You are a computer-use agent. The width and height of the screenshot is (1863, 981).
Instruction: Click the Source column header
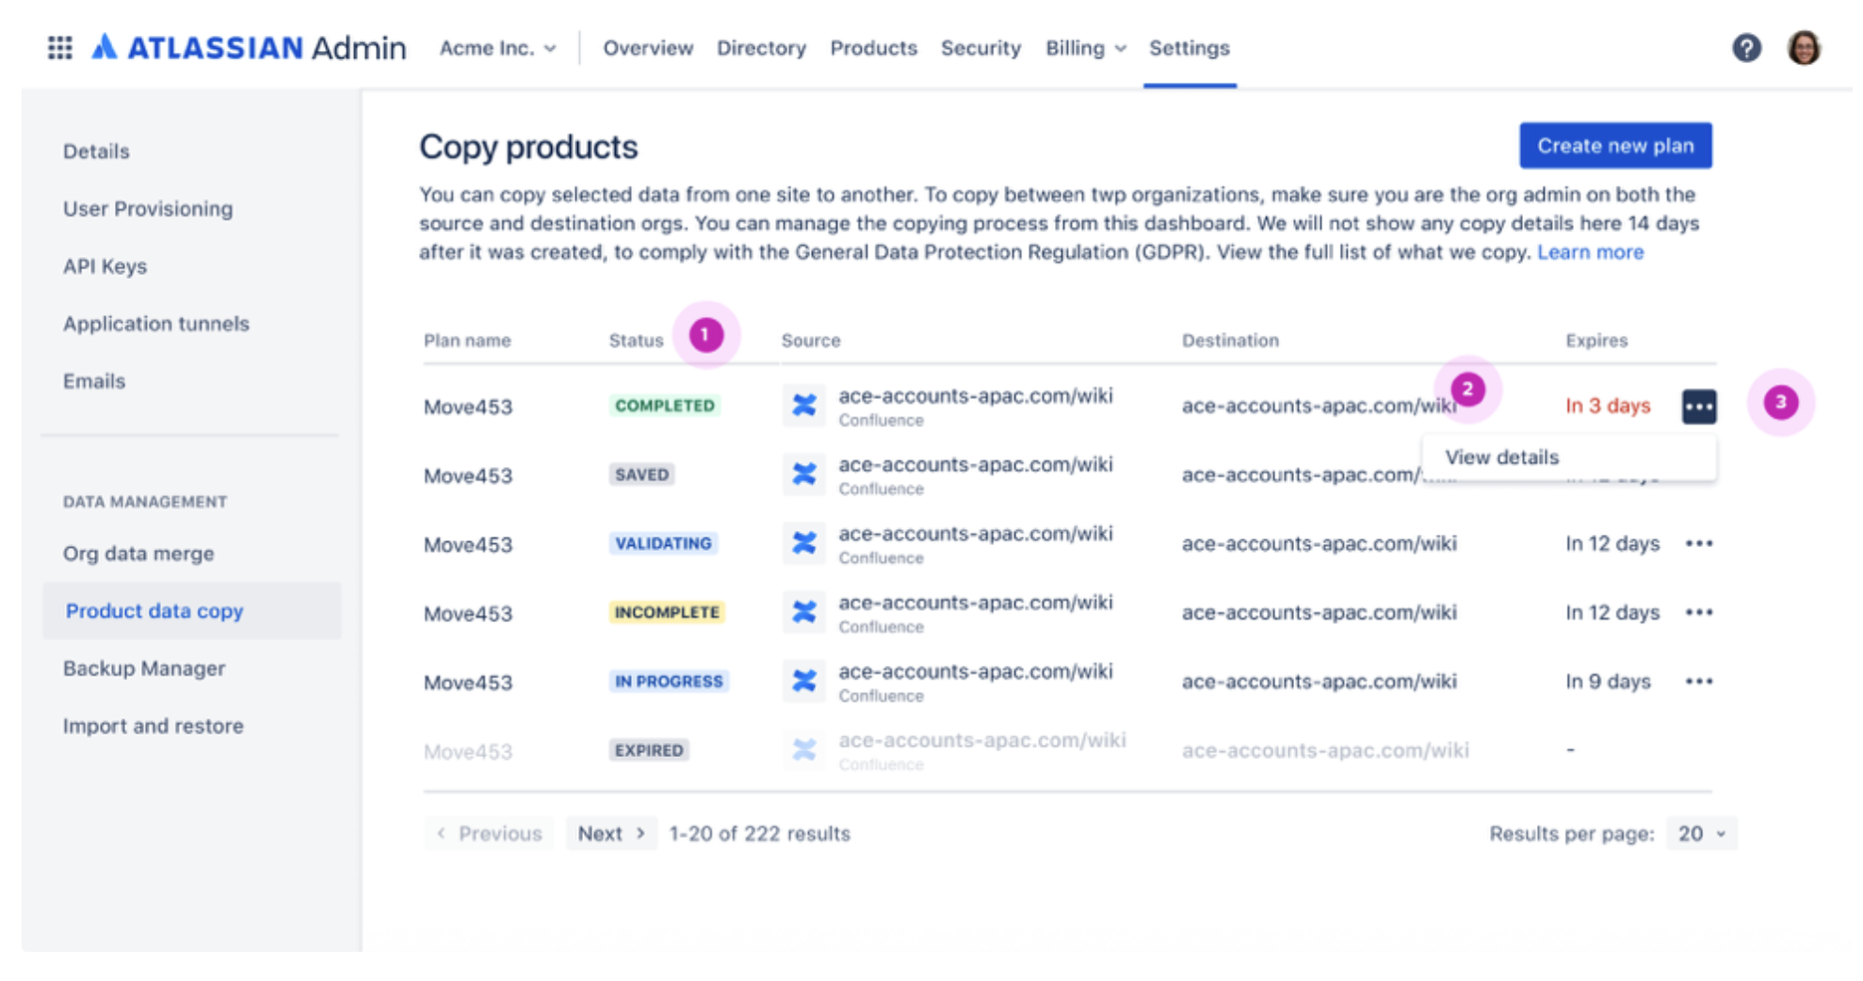tap(811, 341)
